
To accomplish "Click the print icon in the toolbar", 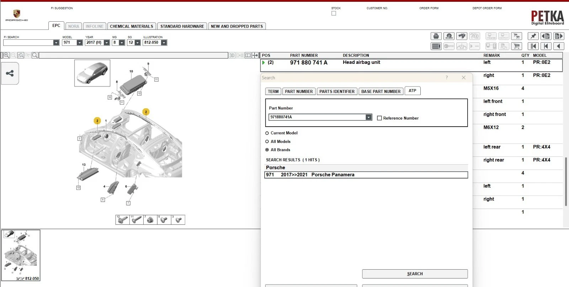I will pyautogui.click(x=436, y=36).
